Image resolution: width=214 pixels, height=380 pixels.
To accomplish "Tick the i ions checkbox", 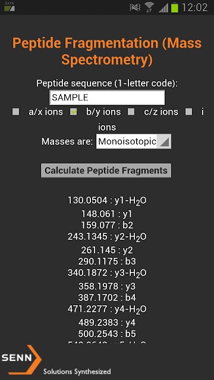I will (x=189, y=112).
